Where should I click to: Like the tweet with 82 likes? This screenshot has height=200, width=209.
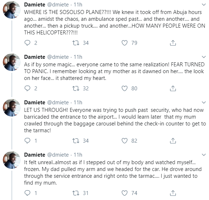124,141
